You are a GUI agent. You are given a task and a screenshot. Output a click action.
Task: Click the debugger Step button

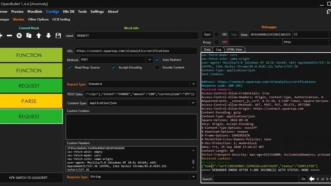point(234,35)
